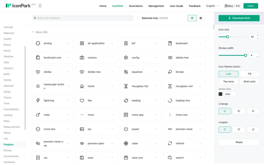Select the all-application grid icon
264x165 pixels.
point(82,43)
